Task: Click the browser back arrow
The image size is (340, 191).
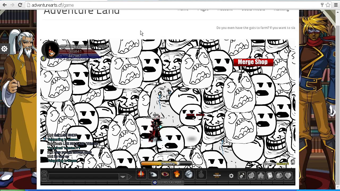Action: pos(5,5)
